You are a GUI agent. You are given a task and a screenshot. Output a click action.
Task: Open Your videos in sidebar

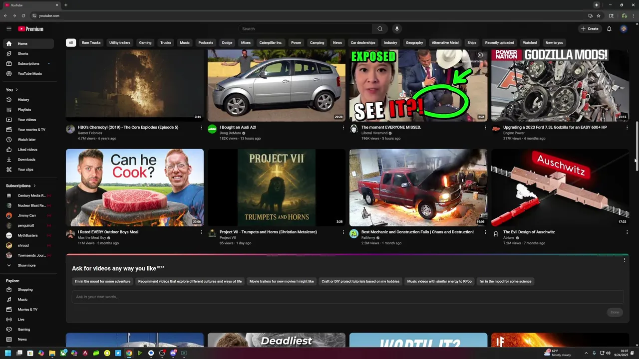click(x=28, y=120)
